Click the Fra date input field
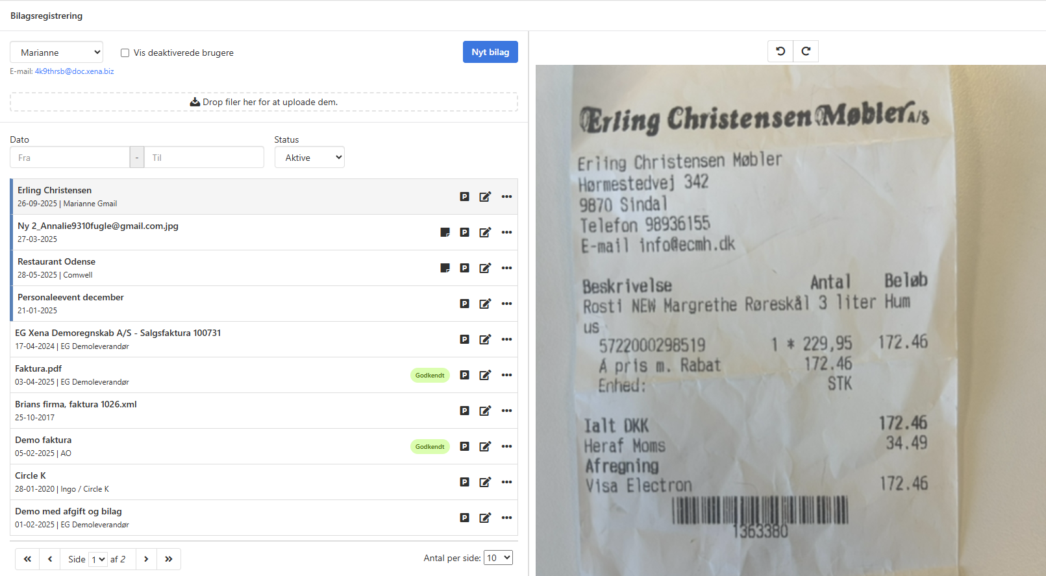Image resolution: width=1046 pixels, height=576 pixels. click(x=70, y=158)
